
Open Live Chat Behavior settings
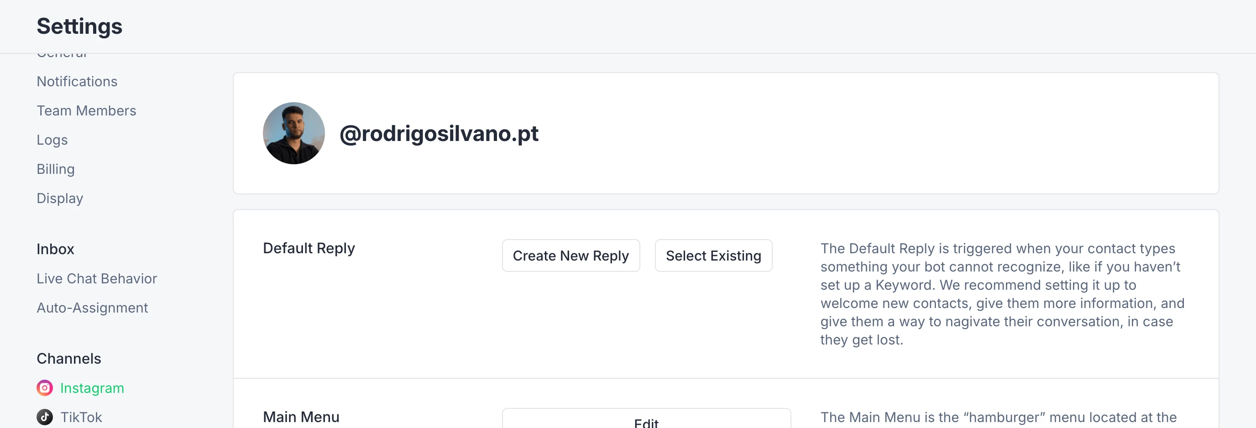pos(97,278)
